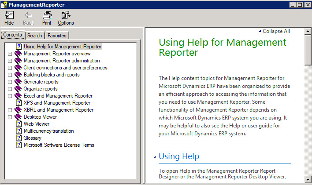Click the ManagementReporter title bar icon
Viewport: 312px width, 185px height.
(x=4, y=4)
